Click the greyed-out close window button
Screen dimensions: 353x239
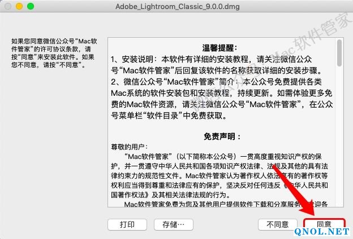coord(8,6)
